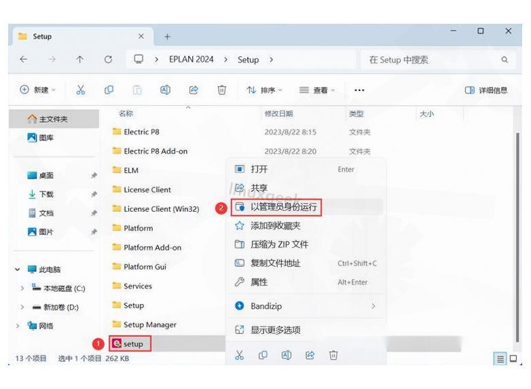Navigate up one folder level
The height and width of the screenshot is (389, 531).
tap(80, 60)
